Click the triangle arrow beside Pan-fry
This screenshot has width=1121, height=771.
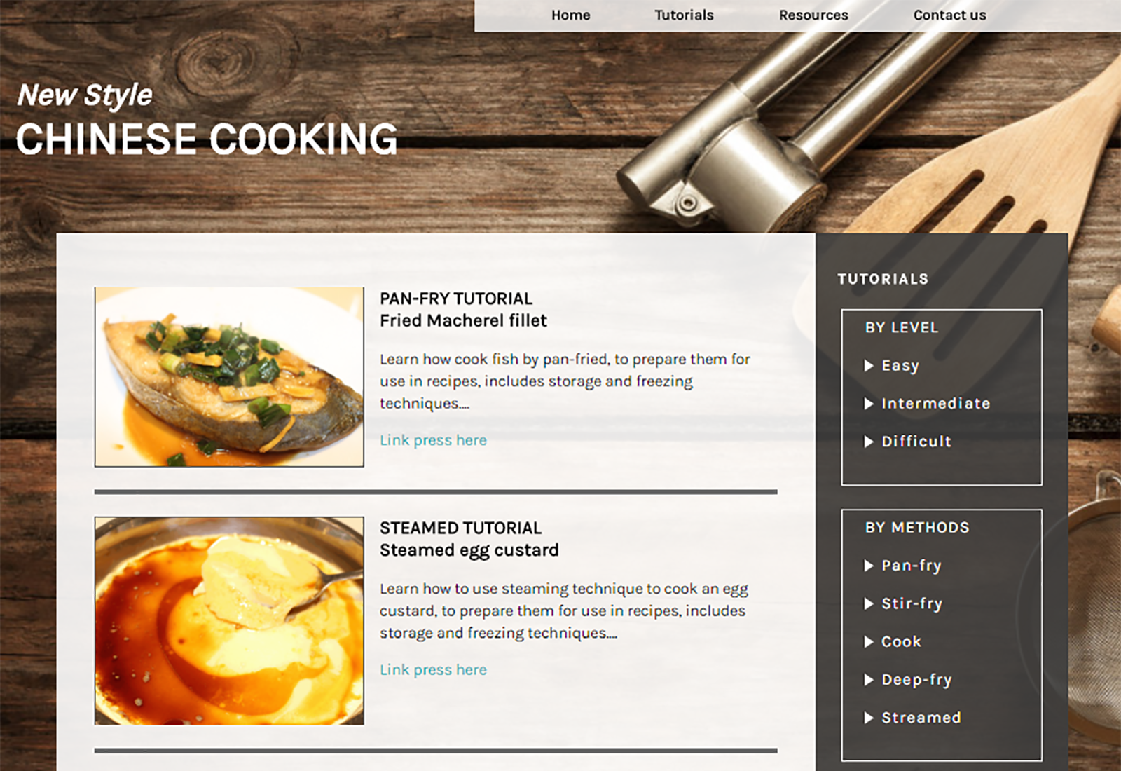pos(869,565)
